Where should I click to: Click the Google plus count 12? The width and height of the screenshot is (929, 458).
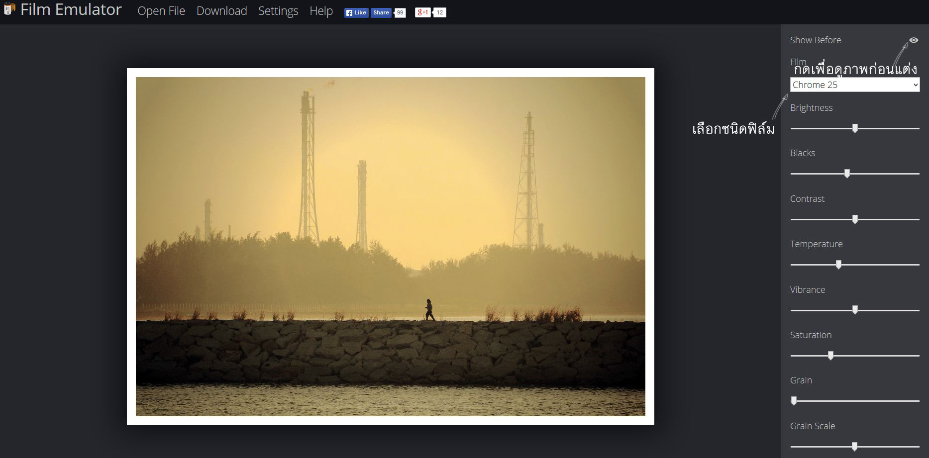point(440,13)
